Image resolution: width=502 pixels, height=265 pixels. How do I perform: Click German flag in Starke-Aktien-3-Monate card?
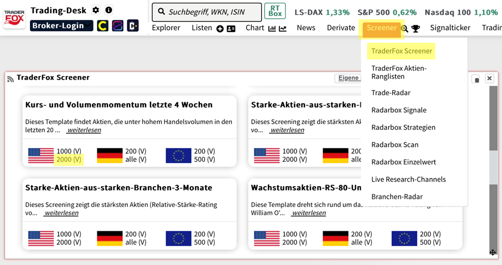coord(110,239)
